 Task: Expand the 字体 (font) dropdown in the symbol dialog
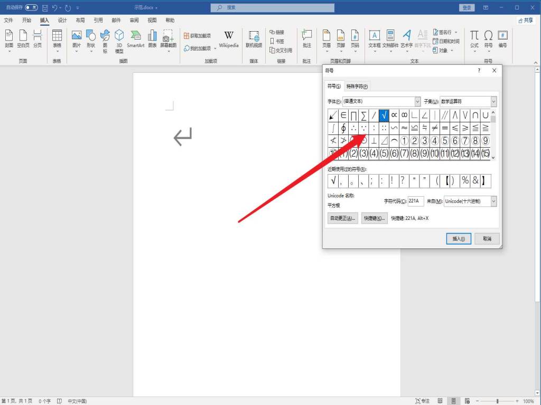coord(417,101)
